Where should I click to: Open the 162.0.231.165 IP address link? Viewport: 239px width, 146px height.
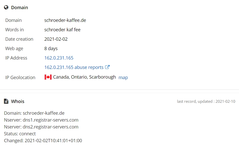(x=59, y=58)
